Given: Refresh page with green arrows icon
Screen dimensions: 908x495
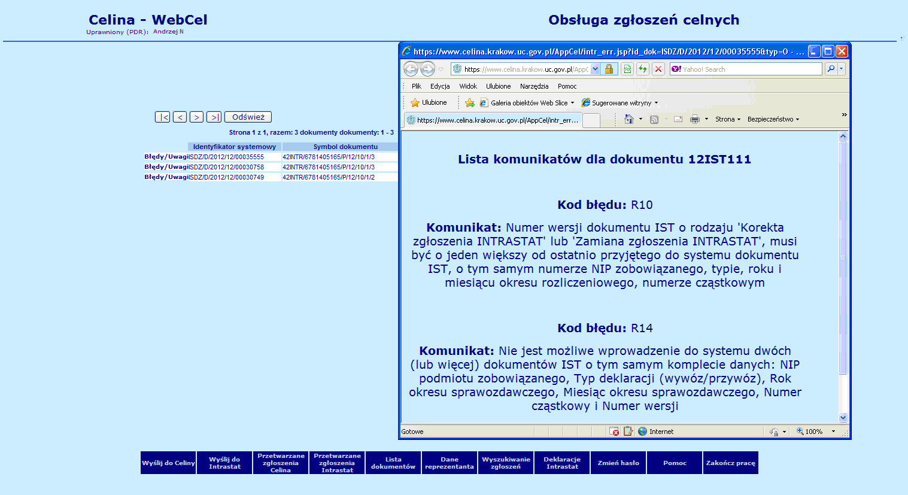Looking at the screenshot, I should (x=643, y=69).
